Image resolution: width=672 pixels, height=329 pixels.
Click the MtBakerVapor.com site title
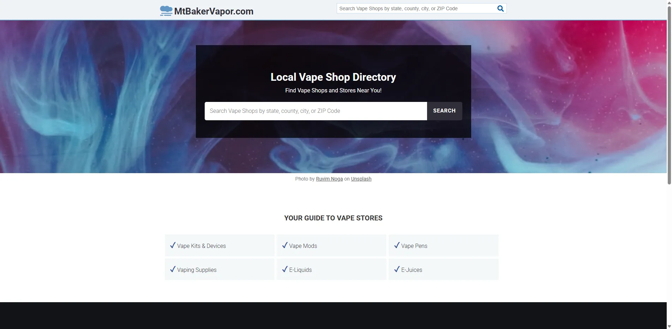coord(214,11)
